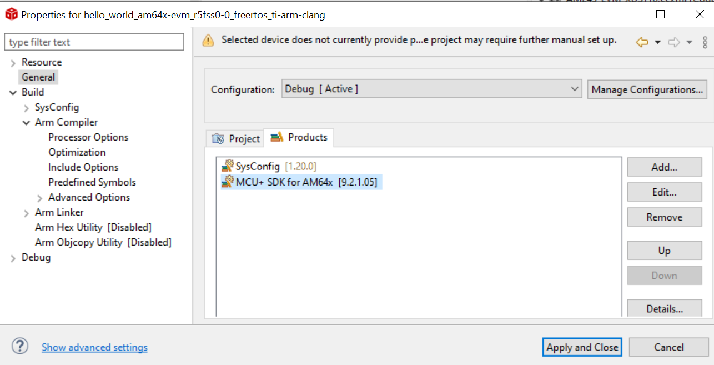Move selected product Up
This screenshot has height=365, width=714.
(665, 251)
